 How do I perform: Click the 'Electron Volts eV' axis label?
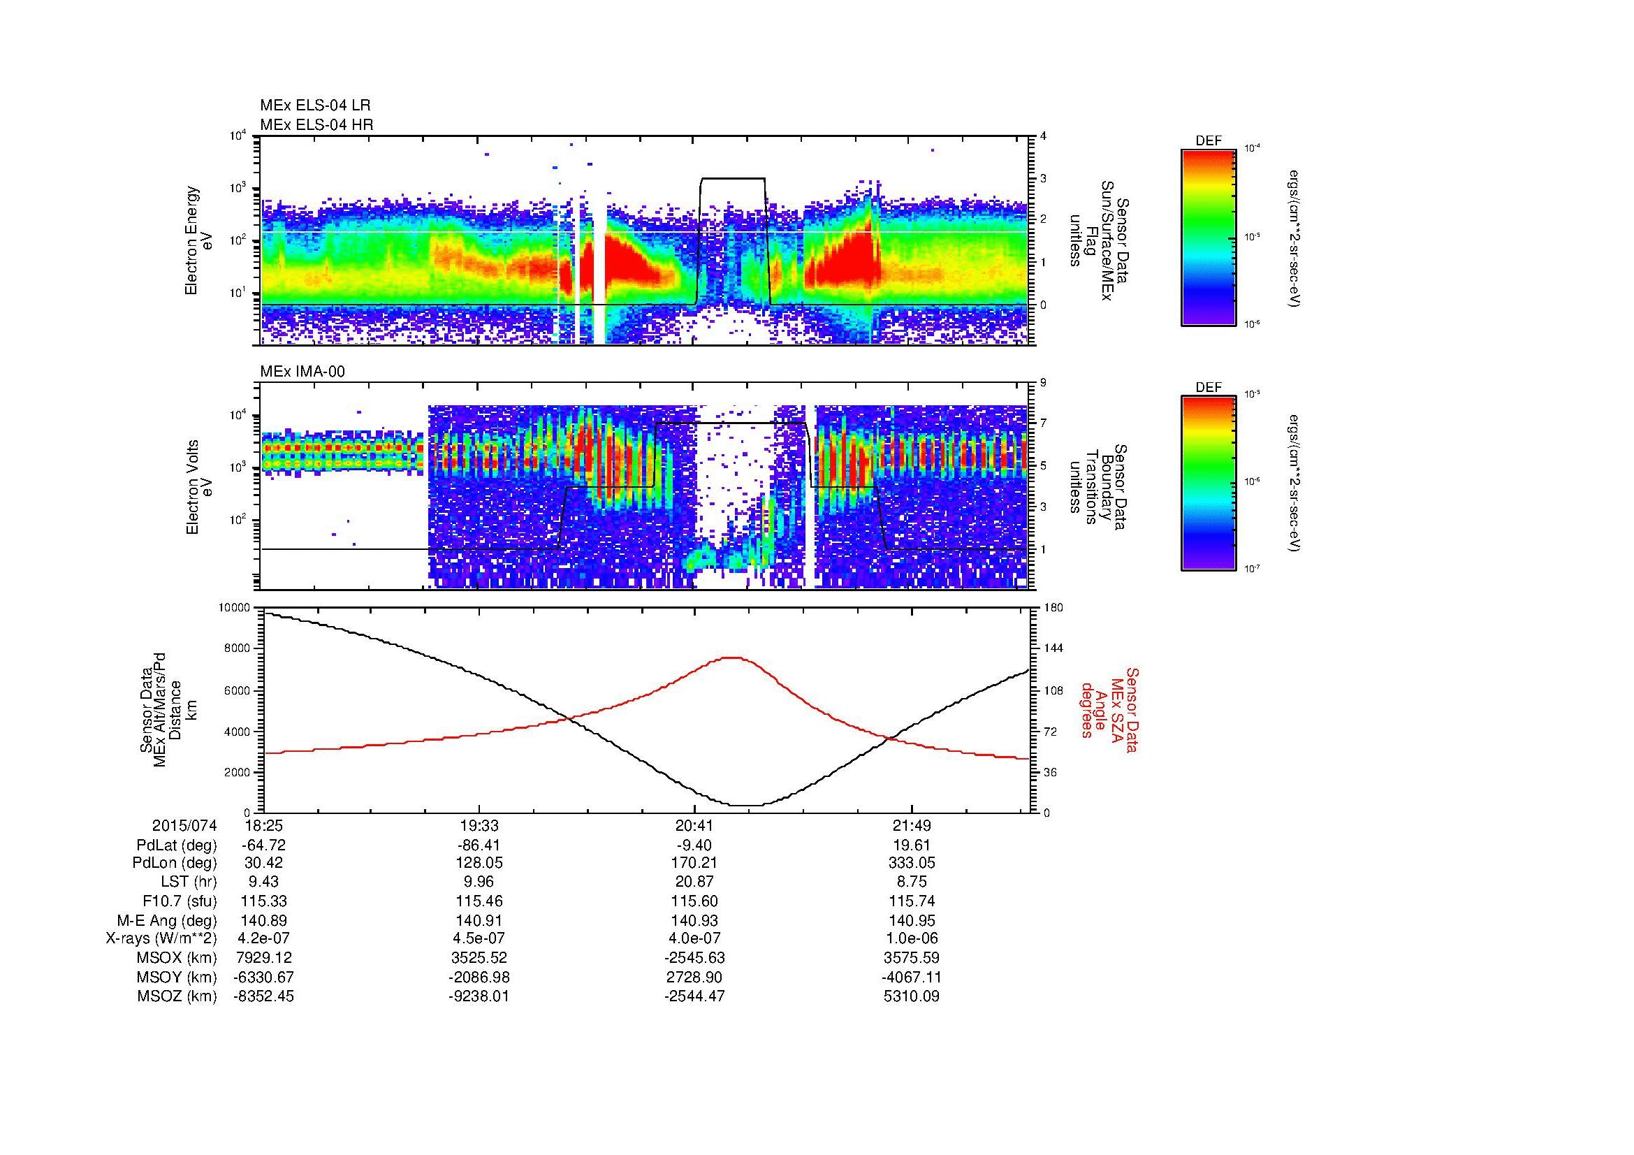(199, 487)
